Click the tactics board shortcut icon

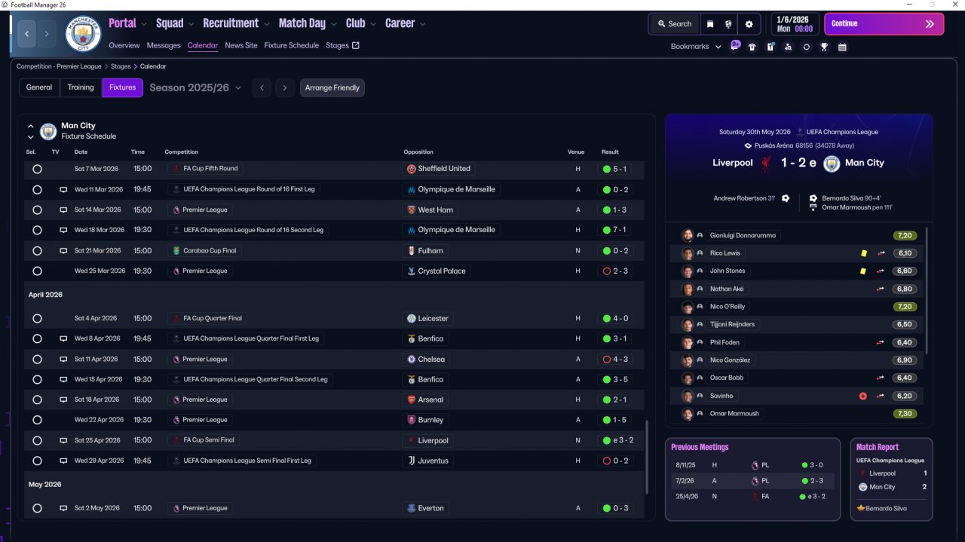click(770, 47)
